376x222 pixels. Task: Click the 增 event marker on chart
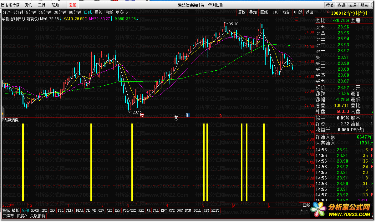coord(142,115)
